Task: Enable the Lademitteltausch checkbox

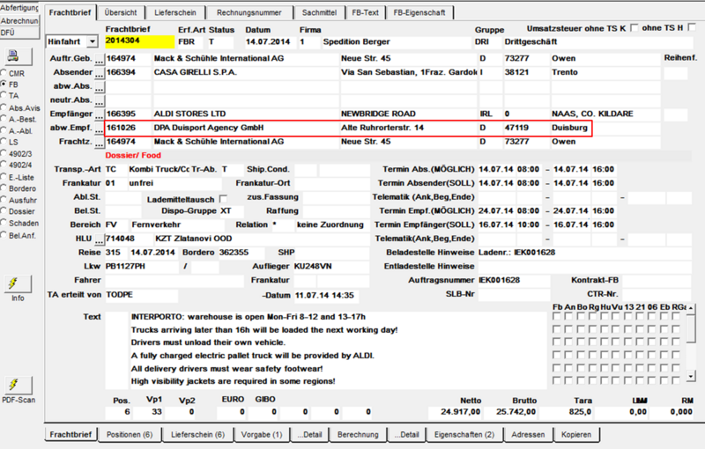Action: [223, 198]
